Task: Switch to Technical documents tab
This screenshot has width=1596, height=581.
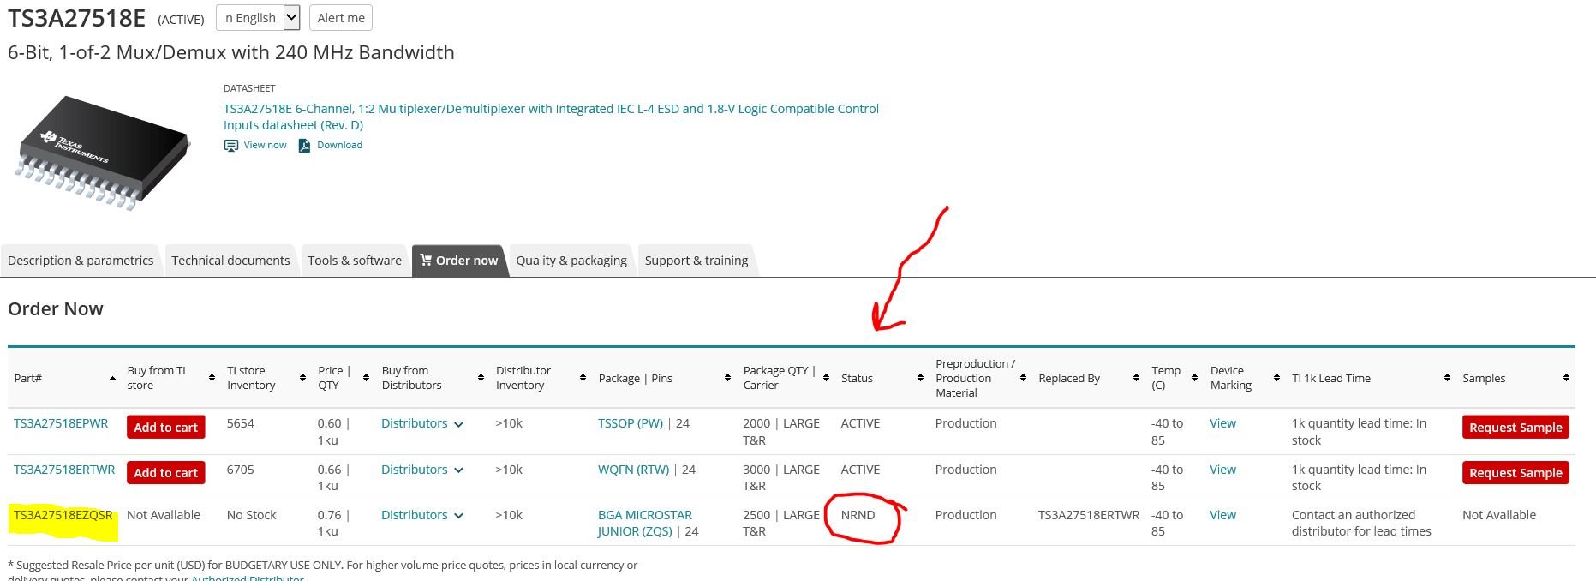Action: [x=230, y=261]
